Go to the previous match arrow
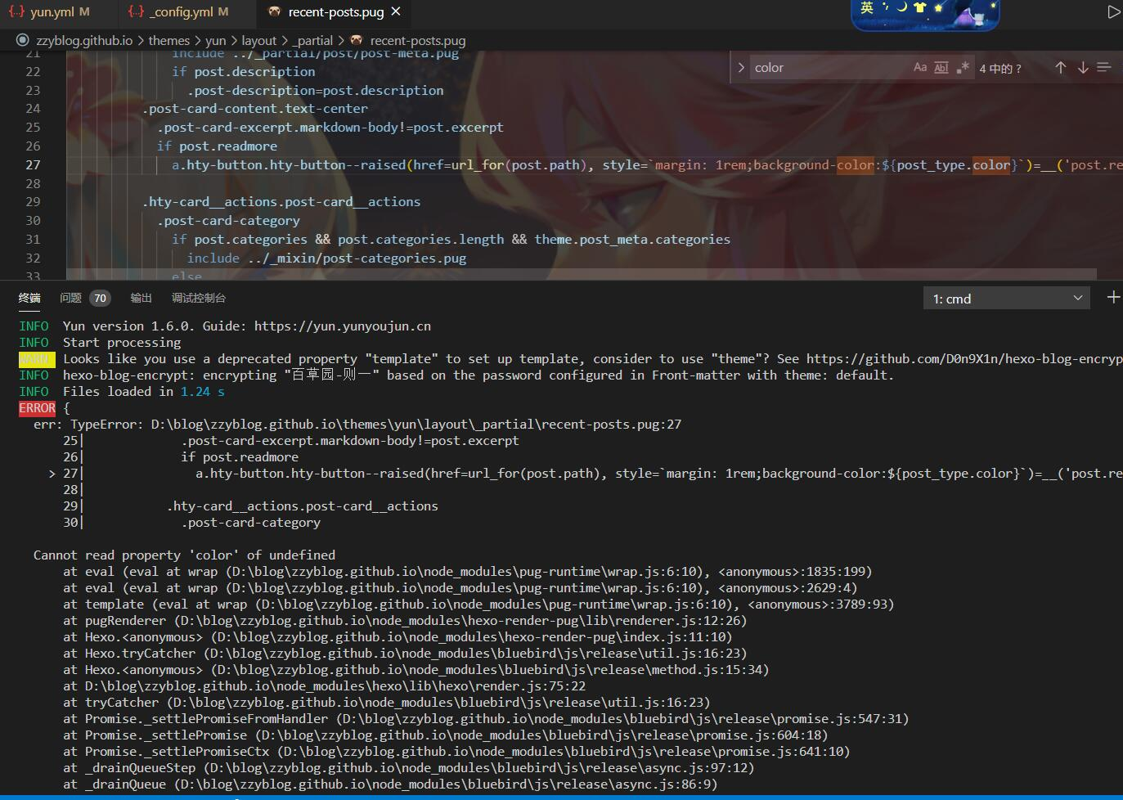Image resolution: width=1123 pixels, height=800 pixels. (1061, 67)
